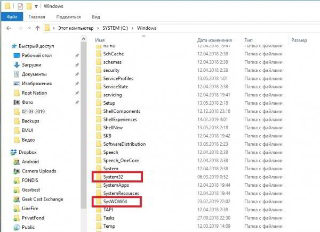This screenshot has width=320, height=232.
Task: Click the PrivatFond folder icon in sidebar
Action: coord(17,218)
